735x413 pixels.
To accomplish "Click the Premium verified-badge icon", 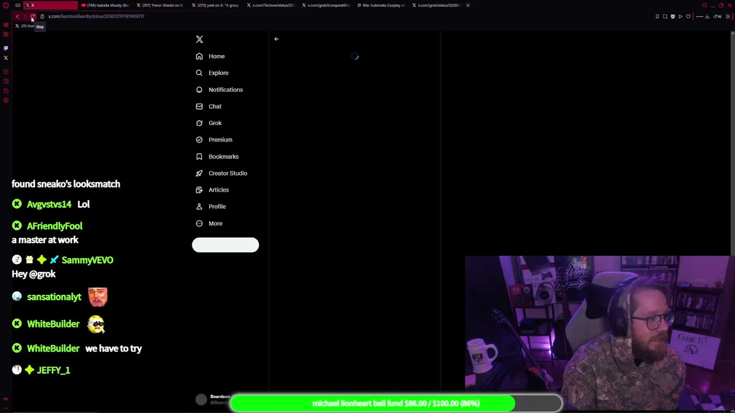I will pos(199,139).
